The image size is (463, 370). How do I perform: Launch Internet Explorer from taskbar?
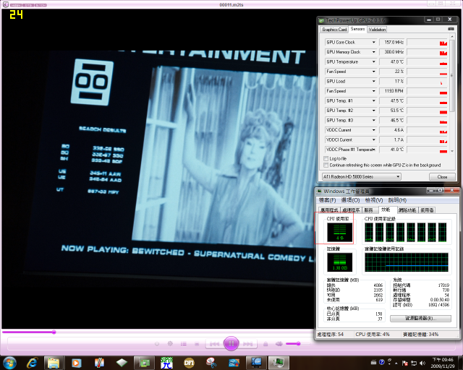[x=32, y=363]
